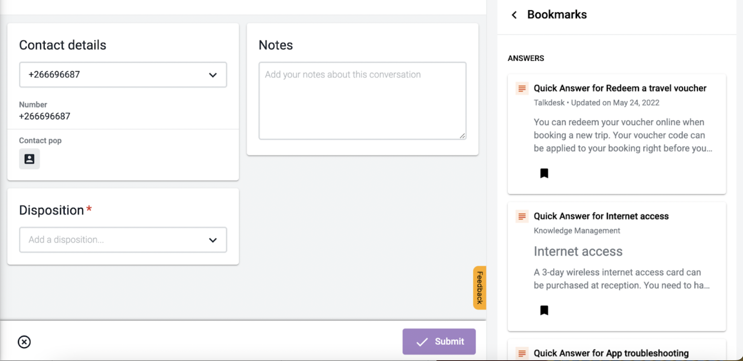Click the orange document icon on Internet access card
743x361 pixels.
[521, 216]
